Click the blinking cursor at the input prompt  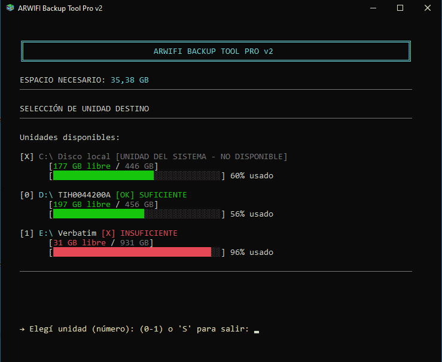pos(257,332)
